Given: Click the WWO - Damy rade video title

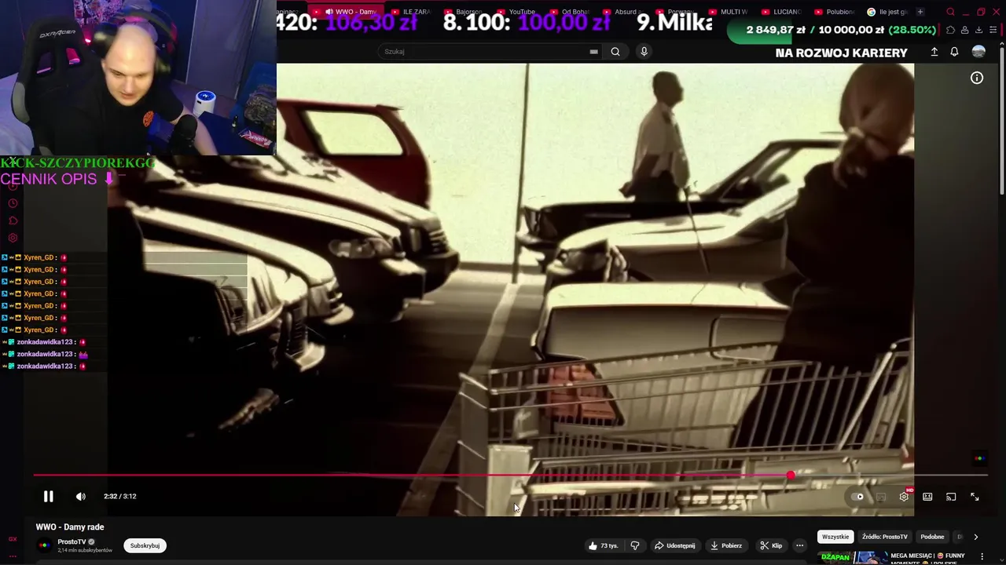Looking at the screenshot, I should pos(70,527).
